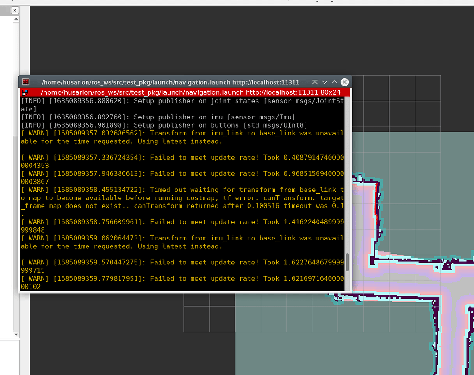Click the terminal window title bar text
This screenshot has height=375, width=474.
pos(170,82)
